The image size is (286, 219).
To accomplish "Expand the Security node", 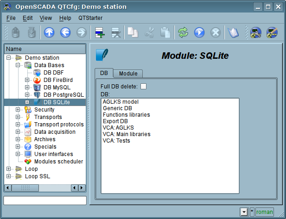I will [18, 109].
